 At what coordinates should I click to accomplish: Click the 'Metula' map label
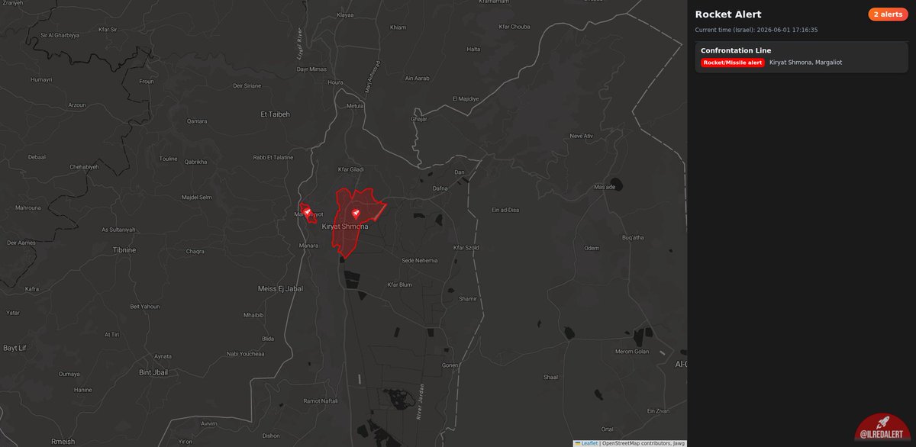355,106
